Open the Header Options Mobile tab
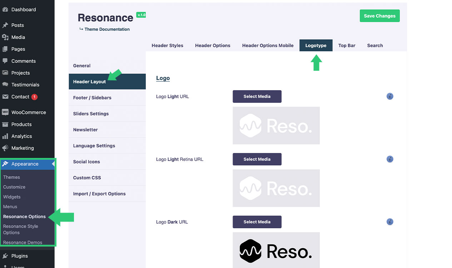452x268 pixels. 268,45
